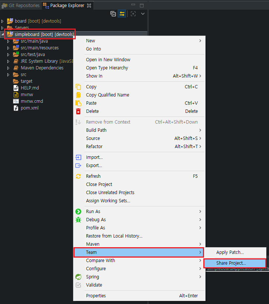
Task: Open the Show In submenu
Action: 139,76
